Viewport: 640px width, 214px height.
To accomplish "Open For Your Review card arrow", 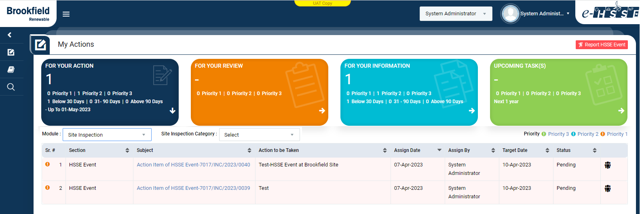I will point(322,111).
